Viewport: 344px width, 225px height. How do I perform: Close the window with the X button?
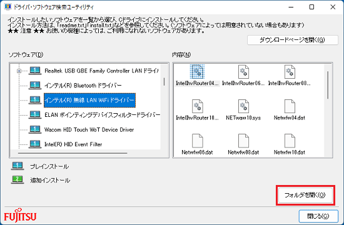coord(333,7)
